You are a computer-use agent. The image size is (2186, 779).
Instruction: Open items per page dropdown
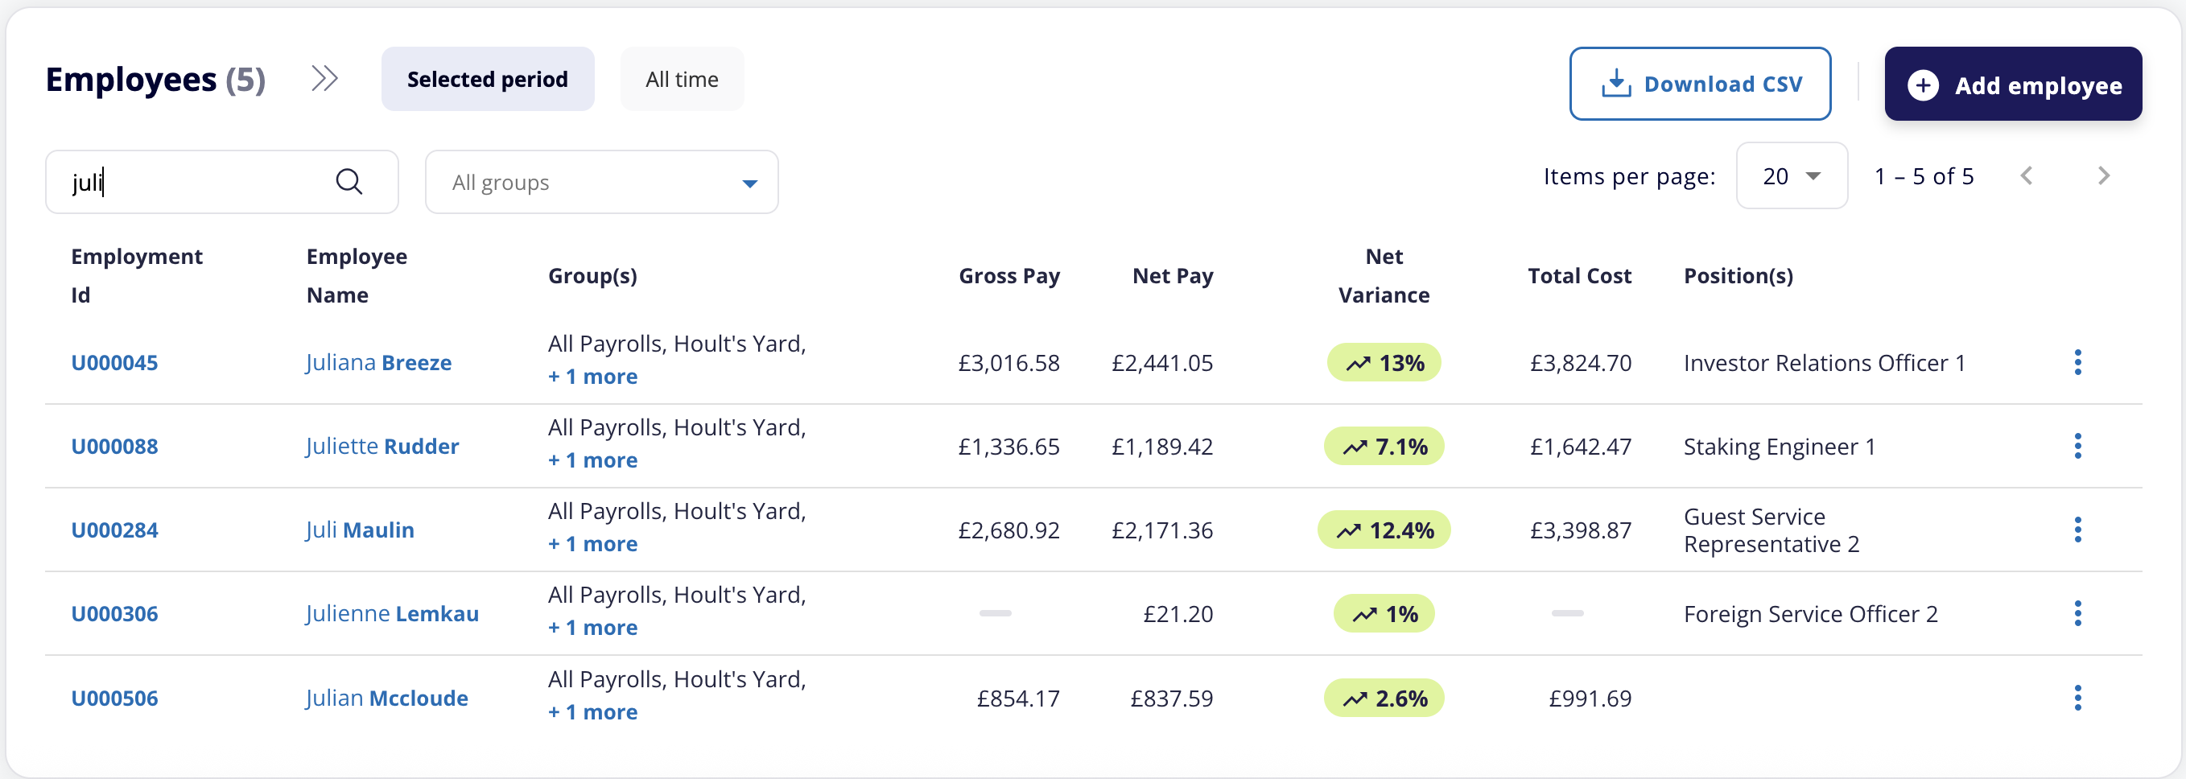pos(1792,175)
